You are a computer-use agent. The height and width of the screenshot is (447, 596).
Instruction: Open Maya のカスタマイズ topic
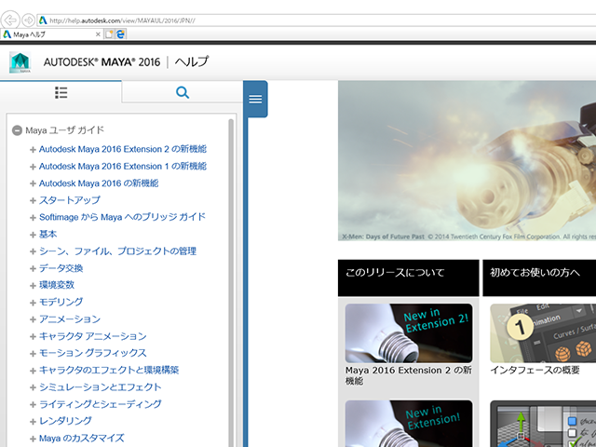[x=82, y=439]
